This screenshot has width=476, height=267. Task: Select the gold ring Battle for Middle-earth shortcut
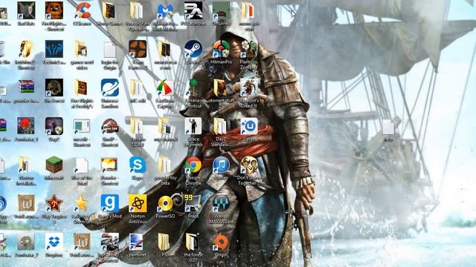26,49
